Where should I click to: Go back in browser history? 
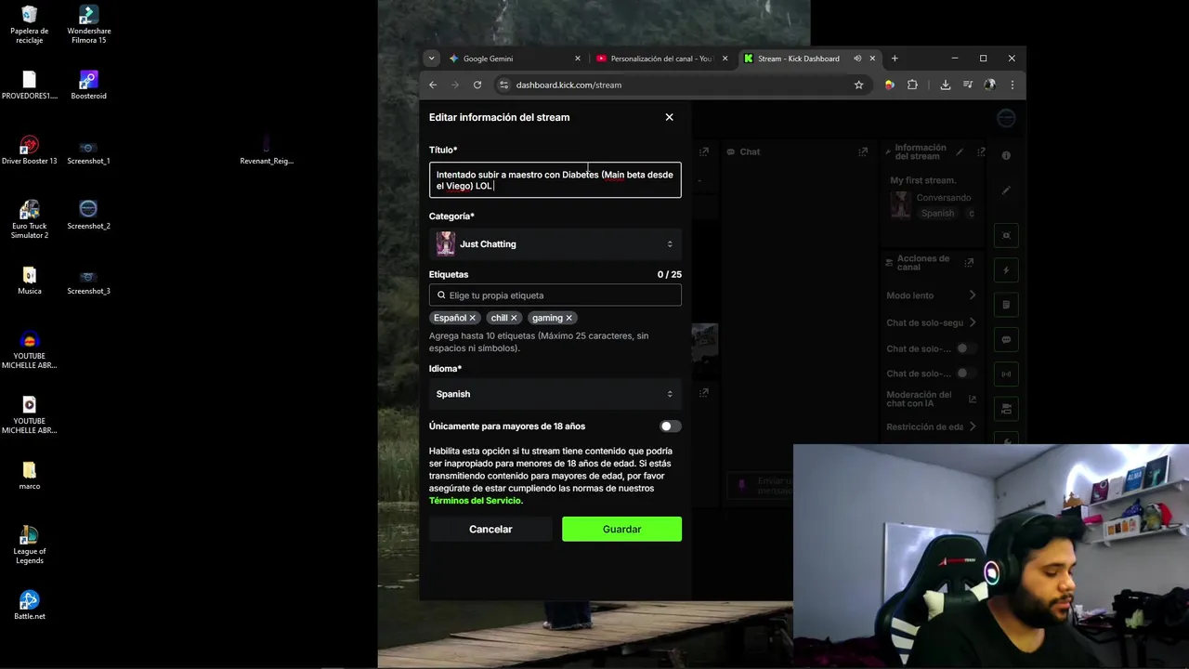pyautogui.click(x=433, y=85)
